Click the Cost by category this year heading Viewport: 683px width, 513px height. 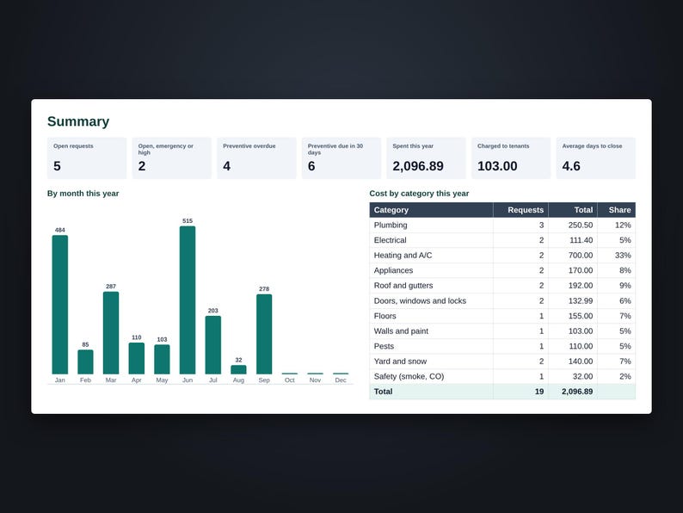click(x=419, y=194)
